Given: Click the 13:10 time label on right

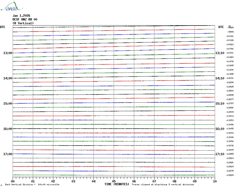Looking at the screenshot, I should point(220,53).
